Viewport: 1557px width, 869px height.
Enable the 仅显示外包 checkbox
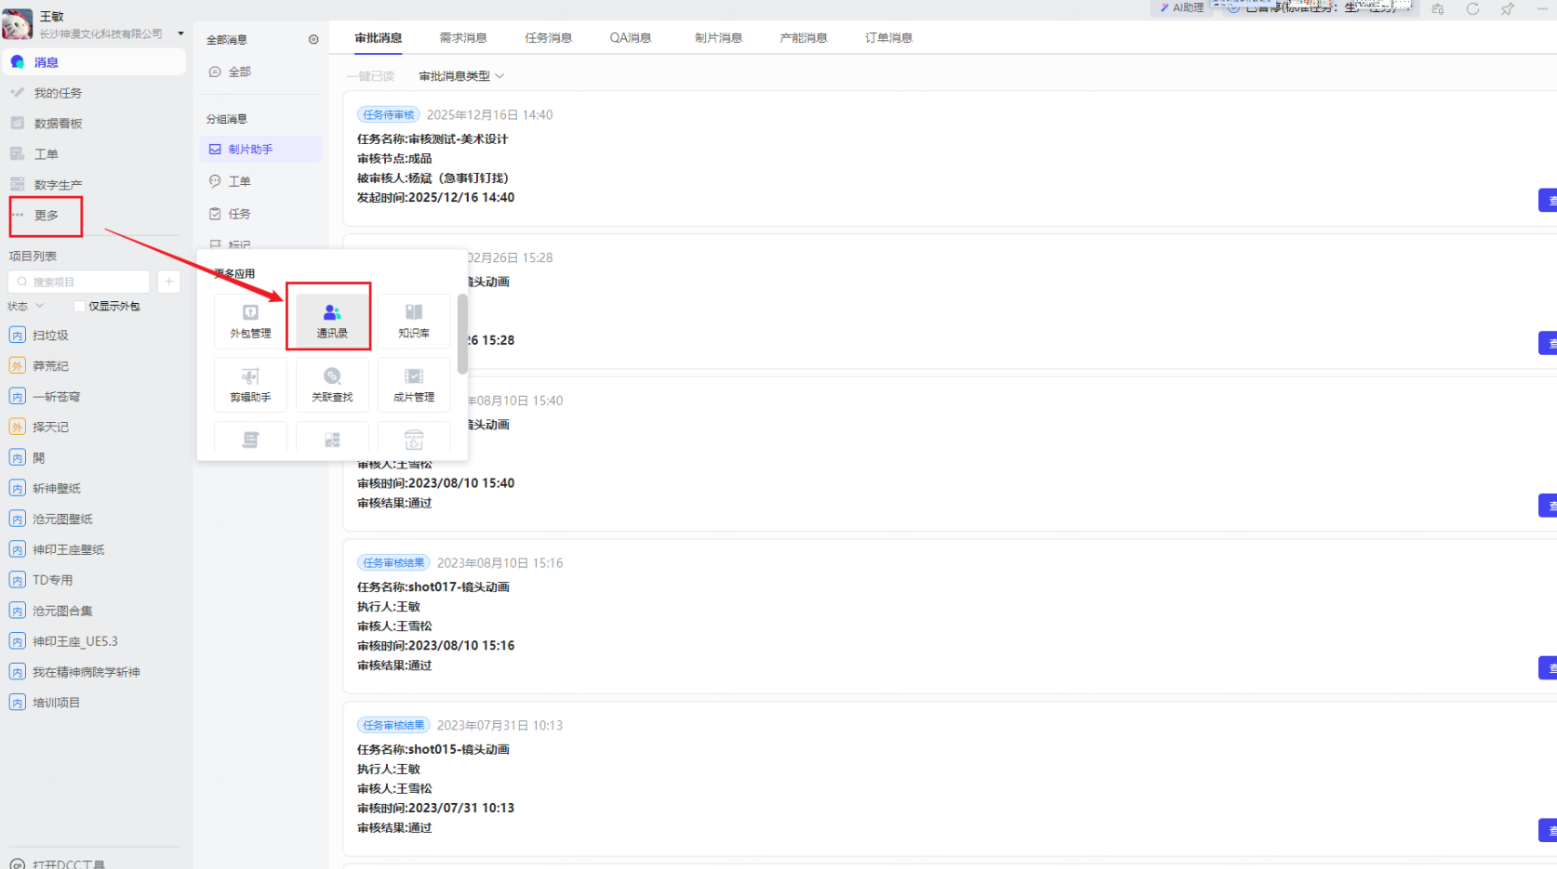pos(79,307)
